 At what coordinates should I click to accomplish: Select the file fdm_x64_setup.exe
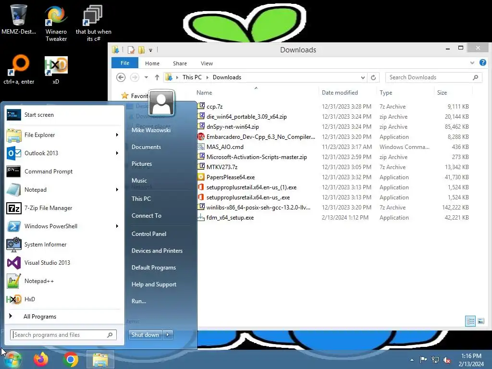(230, 218)
